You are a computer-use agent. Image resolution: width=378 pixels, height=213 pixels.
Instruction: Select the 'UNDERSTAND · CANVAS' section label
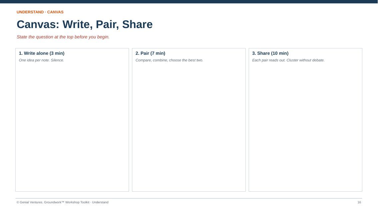[x=40, y=12]
